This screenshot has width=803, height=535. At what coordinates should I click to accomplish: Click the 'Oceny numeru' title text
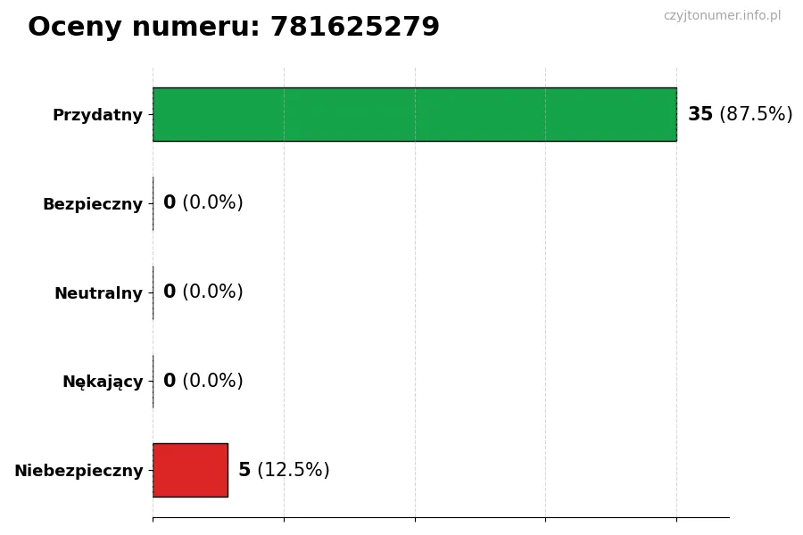coord(143,28)
